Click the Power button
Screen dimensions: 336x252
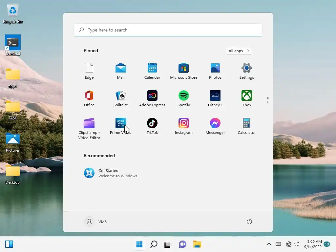click(249, 221)
